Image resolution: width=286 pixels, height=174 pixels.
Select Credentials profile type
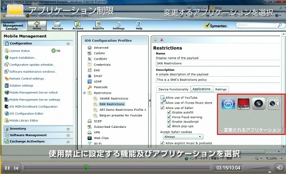click(x=102, y=65)
